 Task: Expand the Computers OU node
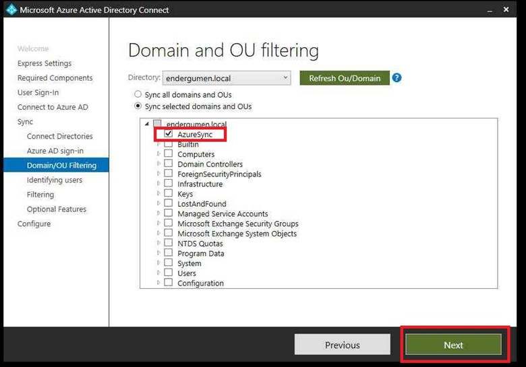159,154
